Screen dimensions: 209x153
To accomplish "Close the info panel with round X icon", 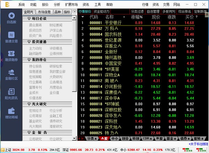I will pyautogui.click(x=75, y=12).
